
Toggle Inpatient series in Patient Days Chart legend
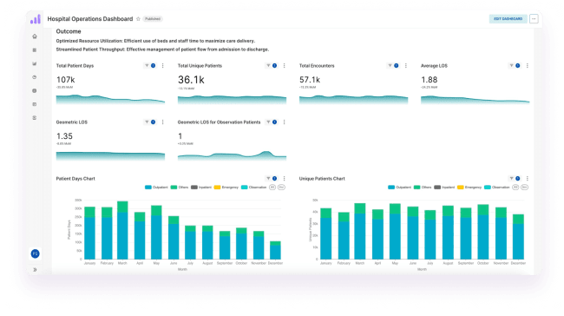pos(201,188)
